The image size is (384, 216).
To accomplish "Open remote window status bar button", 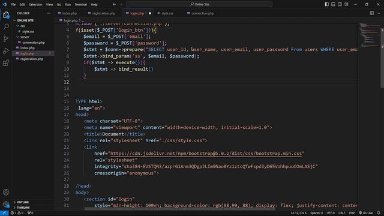I will 4,213.
